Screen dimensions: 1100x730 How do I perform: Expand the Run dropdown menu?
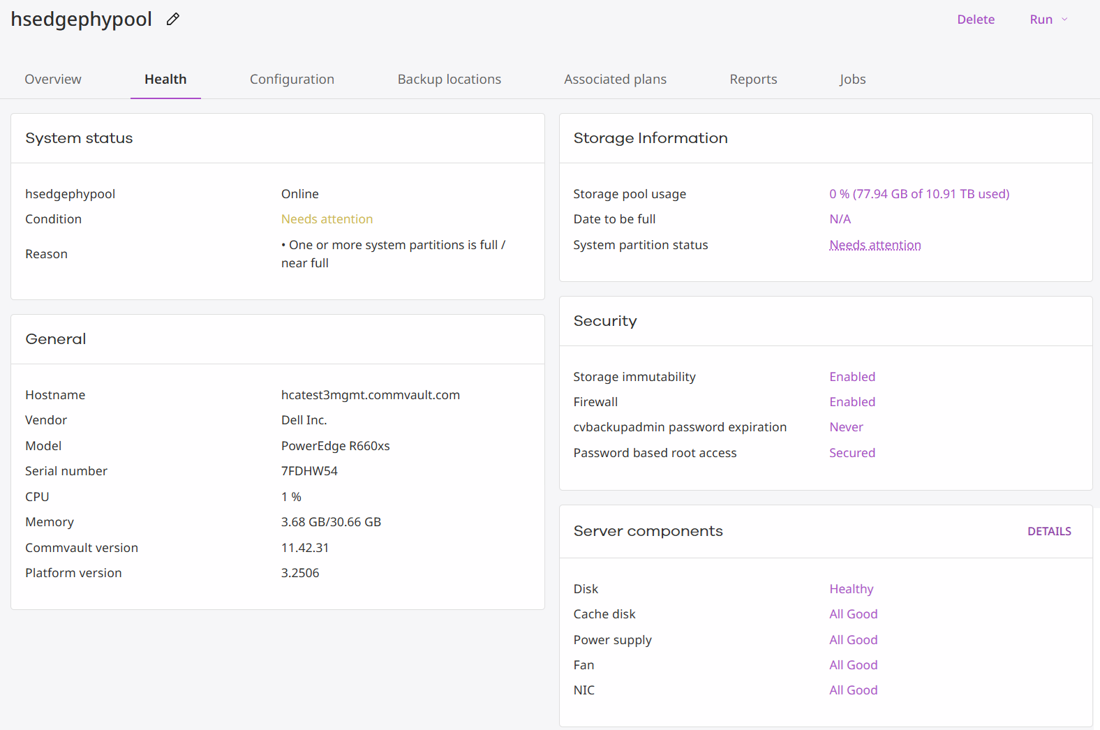click(1048, 20)
